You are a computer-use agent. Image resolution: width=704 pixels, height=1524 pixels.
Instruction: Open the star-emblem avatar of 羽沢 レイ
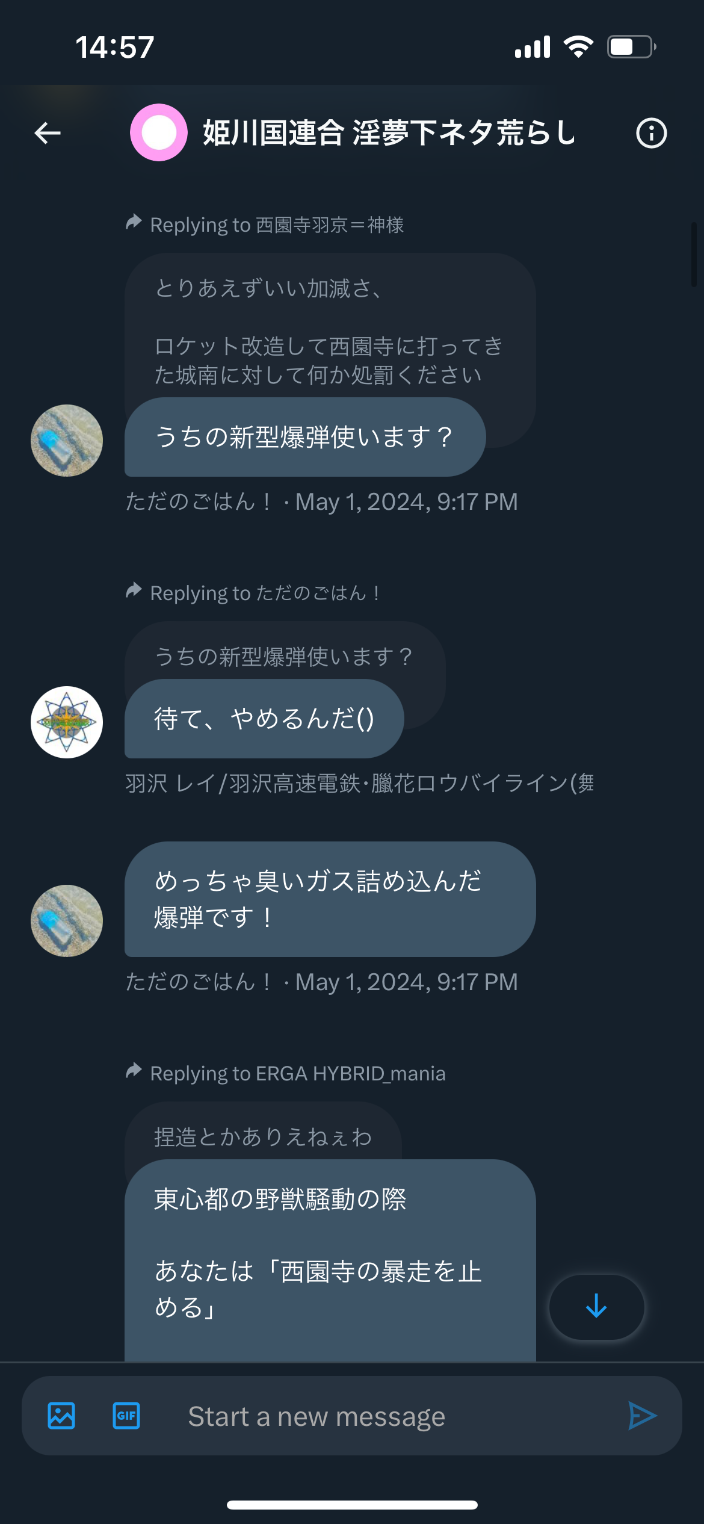[x=67, y=722]
